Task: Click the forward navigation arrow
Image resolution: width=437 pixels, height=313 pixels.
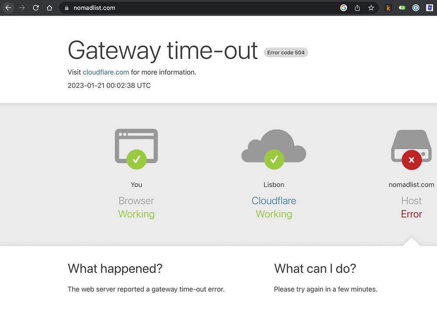Action: (22, 8)
